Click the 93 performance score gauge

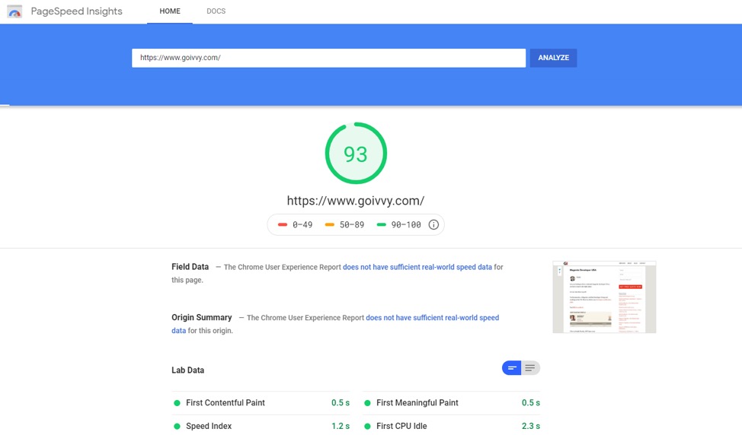[356, 154]
